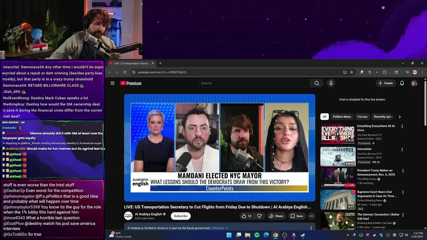427x240 pixels.
Task: Open Al Arabiya English channel name link
Action: click(x=148, y=214)
